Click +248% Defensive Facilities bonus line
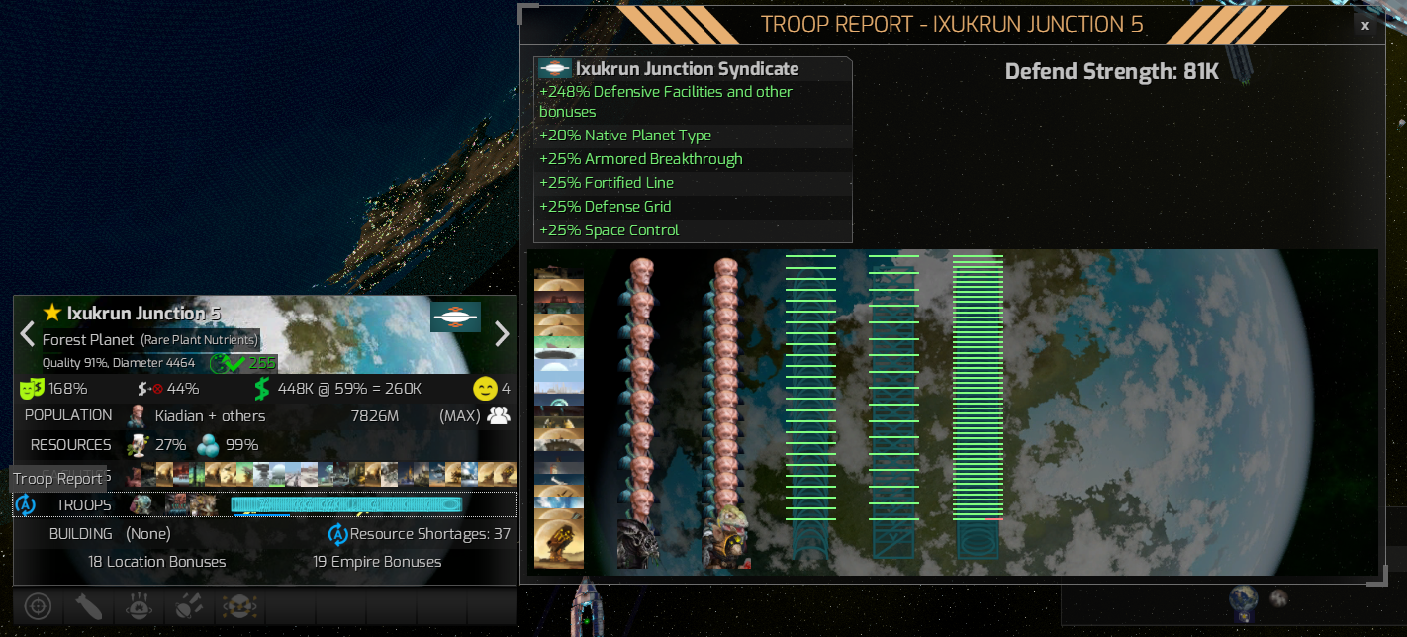This screenshot has width=1407, height=637. pos(694,102)
